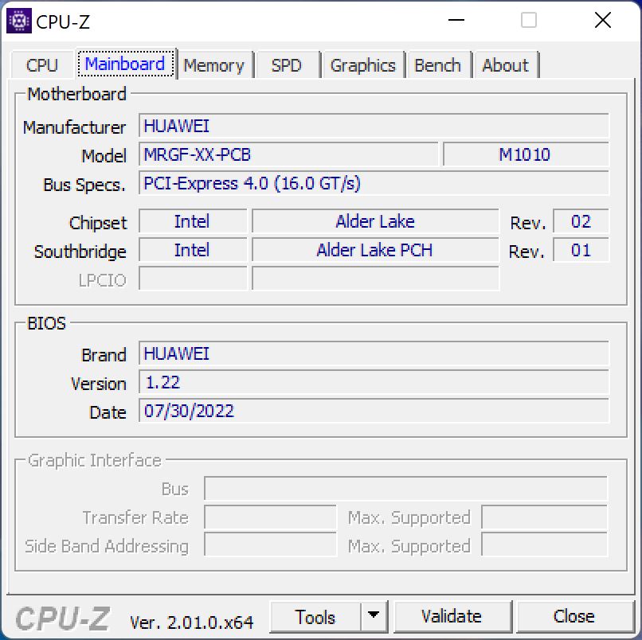Image resolution: width=642 pixels, height=640 pixels.
Task: Select the Mainboard tab
Action: 125,64
